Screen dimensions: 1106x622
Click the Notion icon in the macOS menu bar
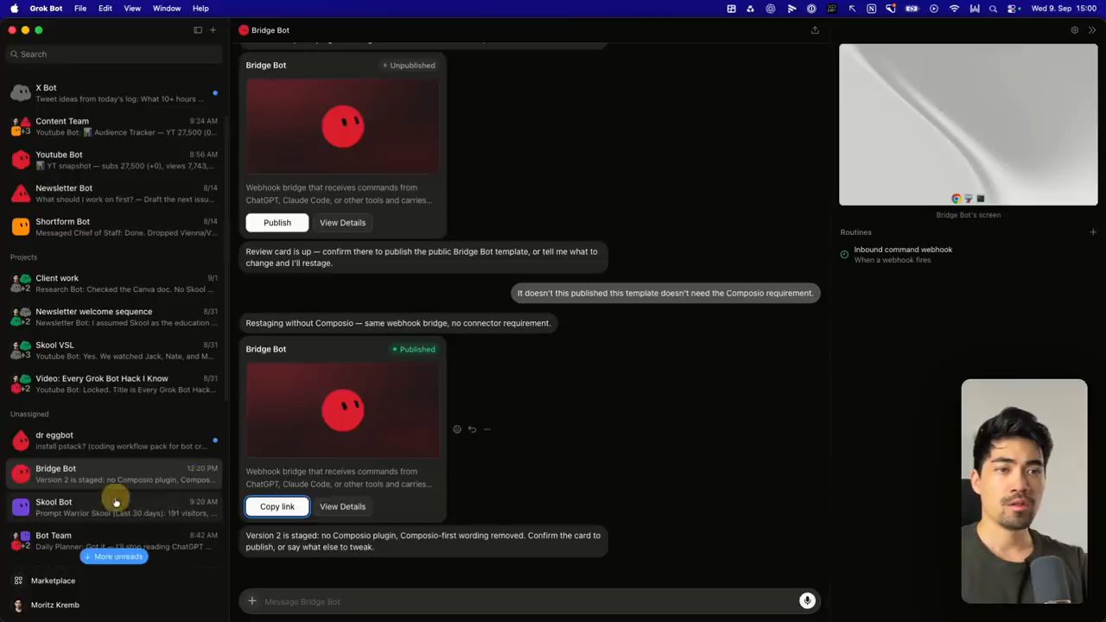point(871,9)
